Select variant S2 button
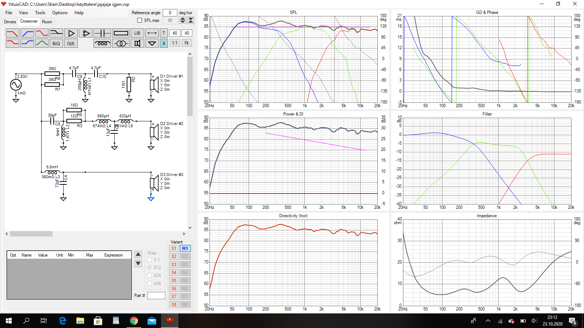 (x=174, y=257)
